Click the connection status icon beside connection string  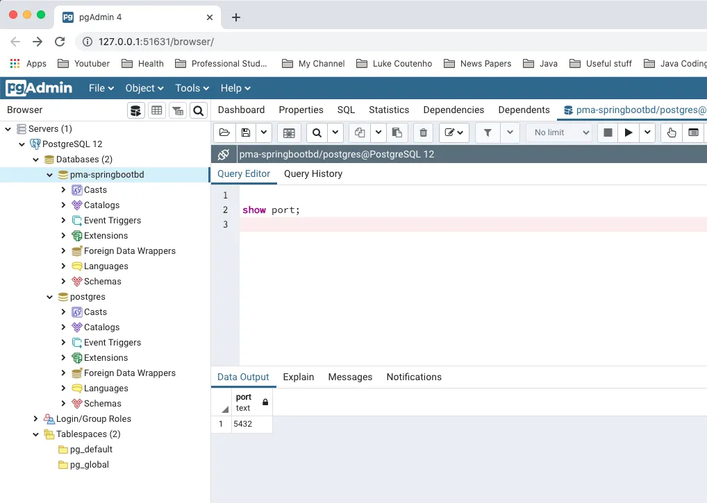click(224, 155)
